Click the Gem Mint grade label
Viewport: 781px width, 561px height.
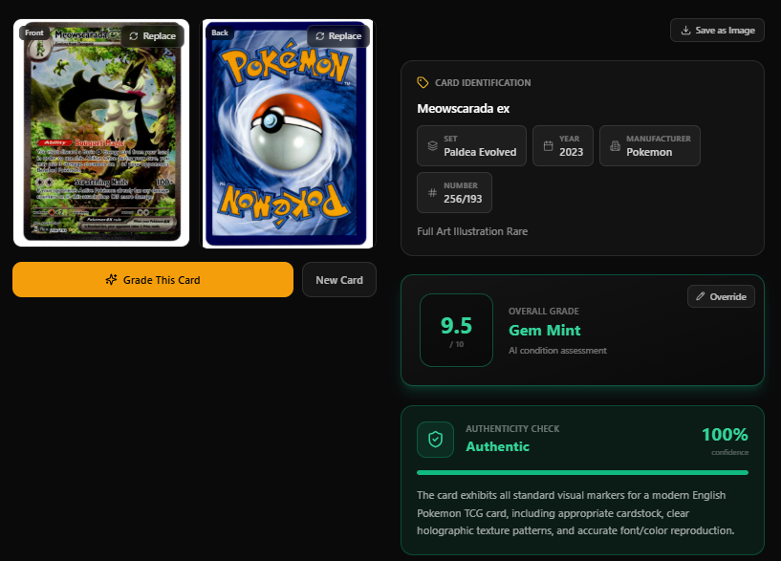[x=545, y=330]
